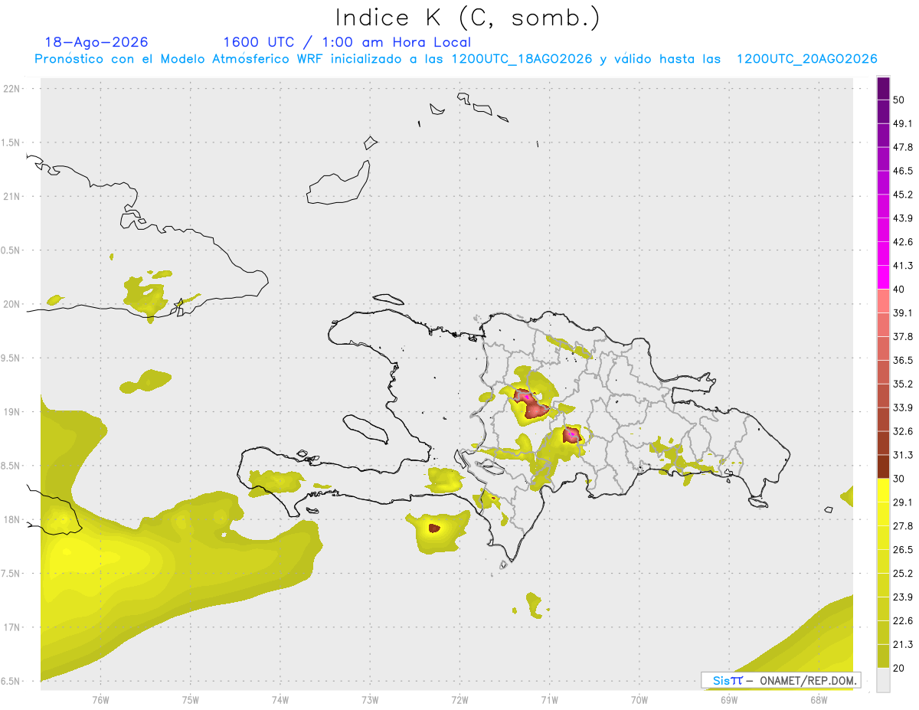Select the date label "18-Ago-2026"
This screenshot has height=710, width=919.
click(96, 42)
